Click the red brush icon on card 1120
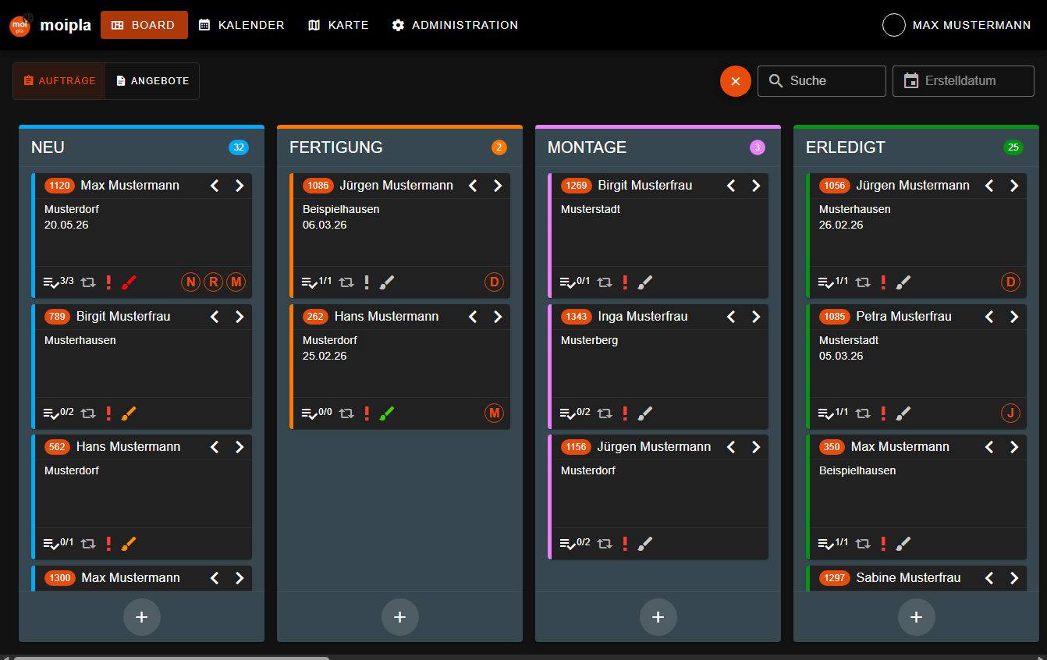The width and height of the screenshot is (1047, 660). (129, 282)
